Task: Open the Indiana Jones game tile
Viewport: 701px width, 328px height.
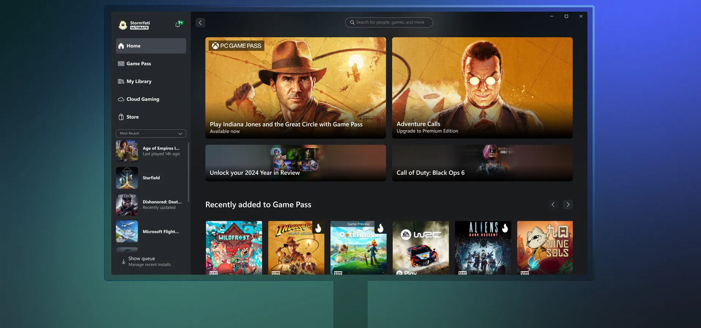Action: click(x=296, y=248)
